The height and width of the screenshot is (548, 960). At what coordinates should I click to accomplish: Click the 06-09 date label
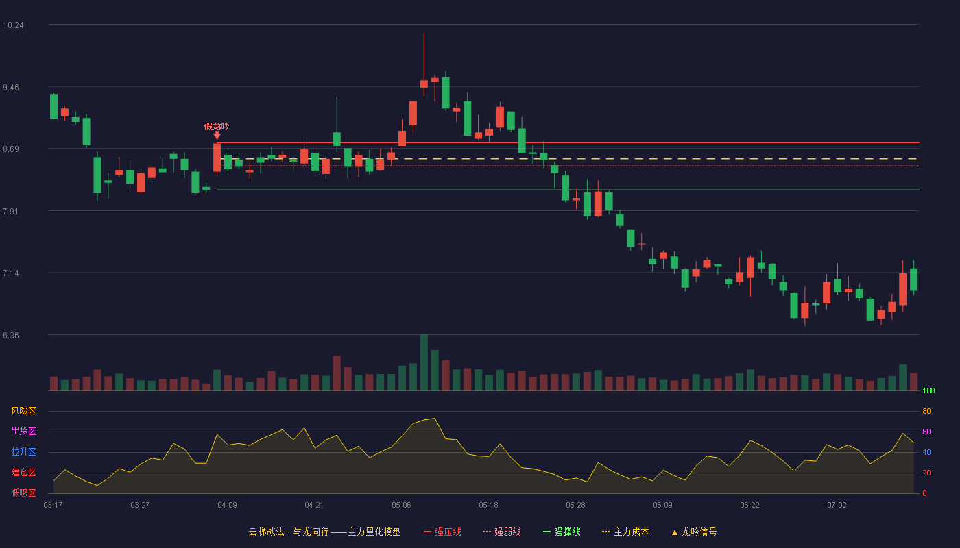662,505
